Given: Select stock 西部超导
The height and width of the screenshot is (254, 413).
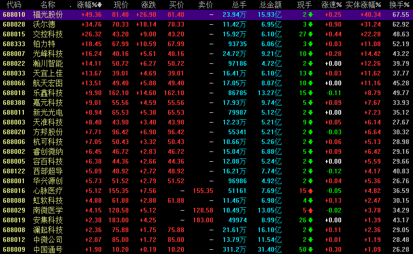Looking at the screenshot, I should click(48, 171).
